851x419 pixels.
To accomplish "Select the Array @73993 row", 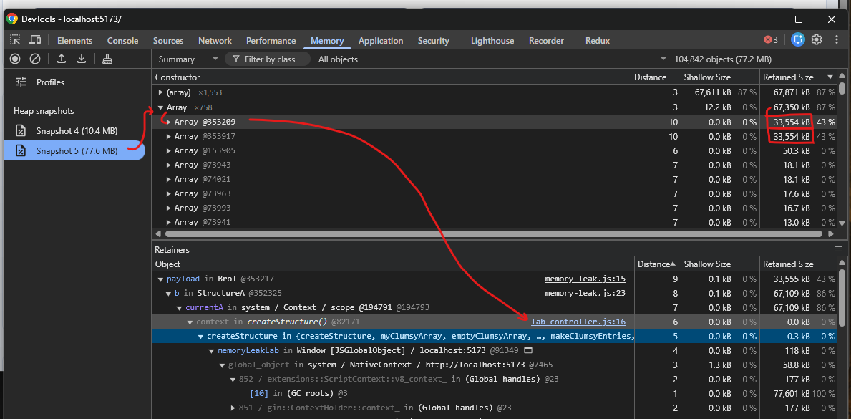I will click(x=495, y=208).
